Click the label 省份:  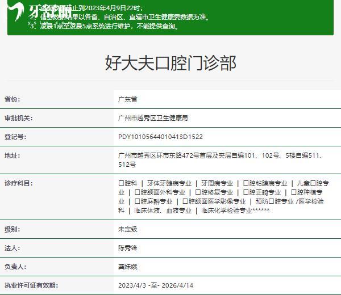12,99
